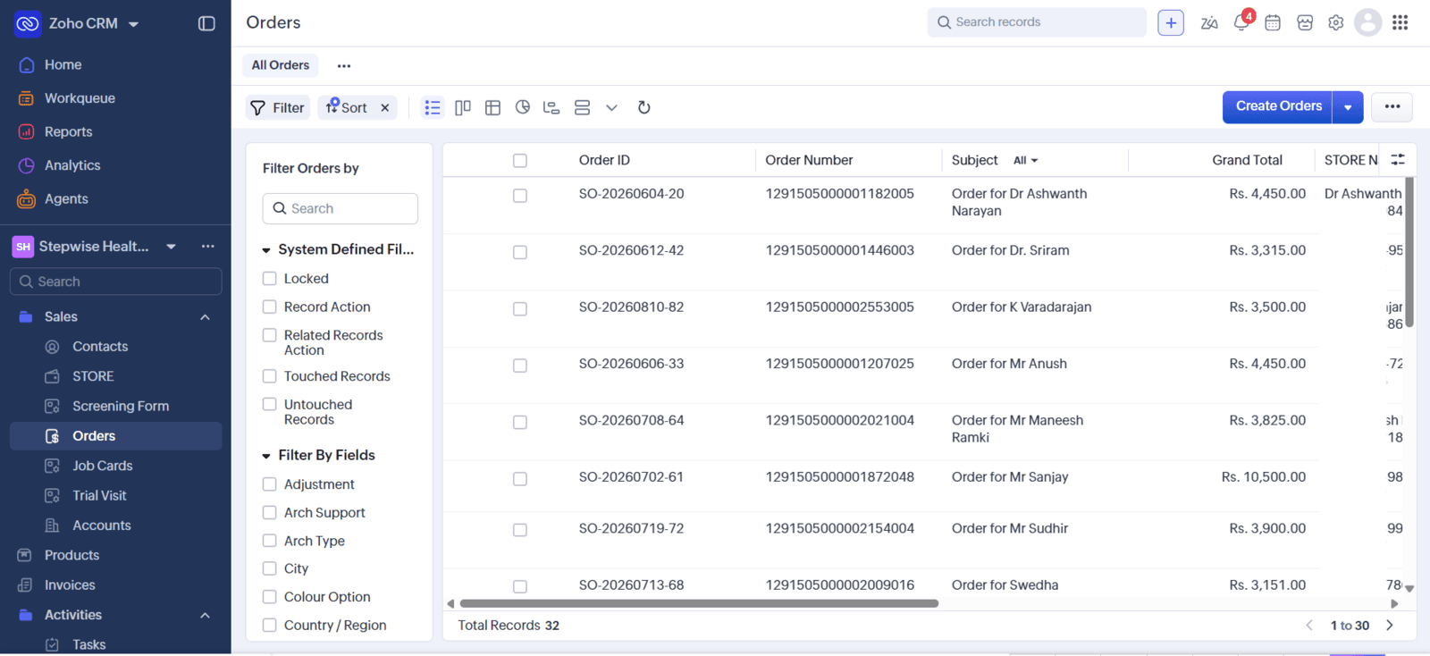1430x656 pixels.
Task: Open the apps grid launcher
Action: coord(1401,22)
